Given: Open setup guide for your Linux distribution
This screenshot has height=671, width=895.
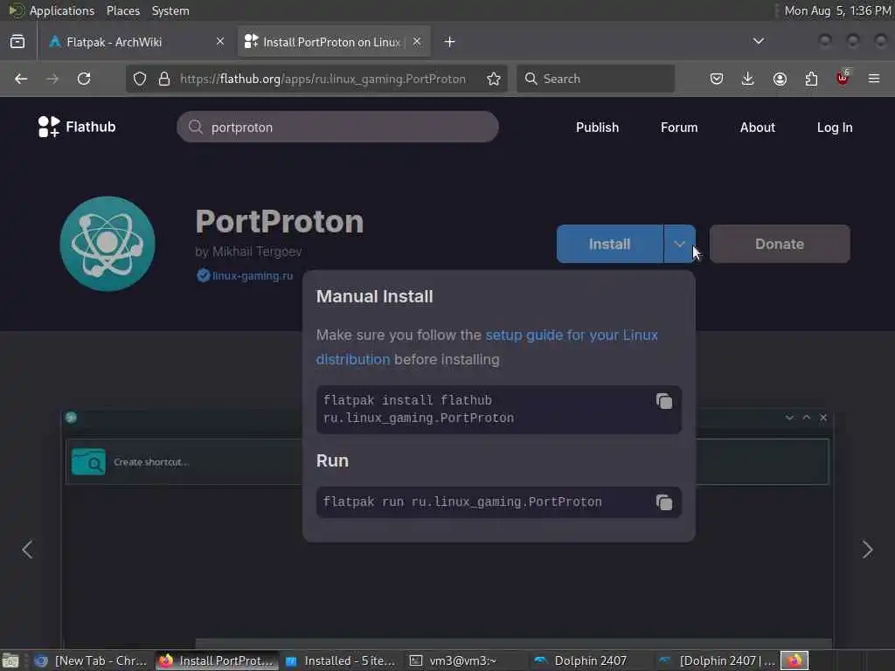Looking at the screenshot, I should (x=487, y=347).
